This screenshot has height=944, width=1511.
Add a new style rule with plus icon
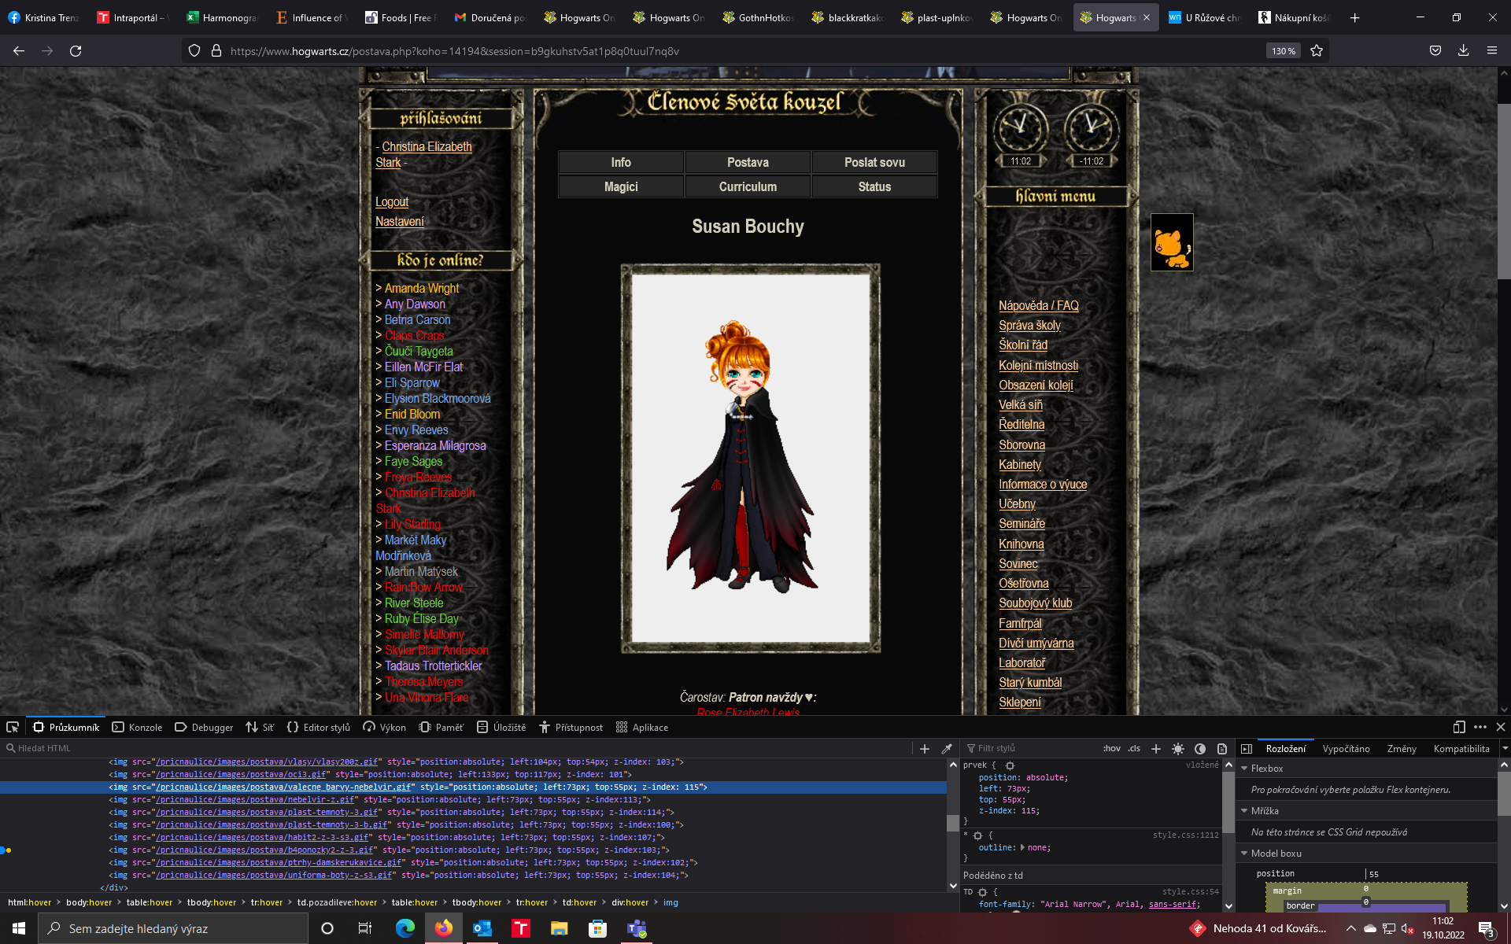[1156, 748]
